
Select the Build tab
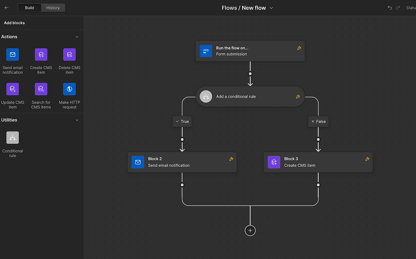click(30, 8)
